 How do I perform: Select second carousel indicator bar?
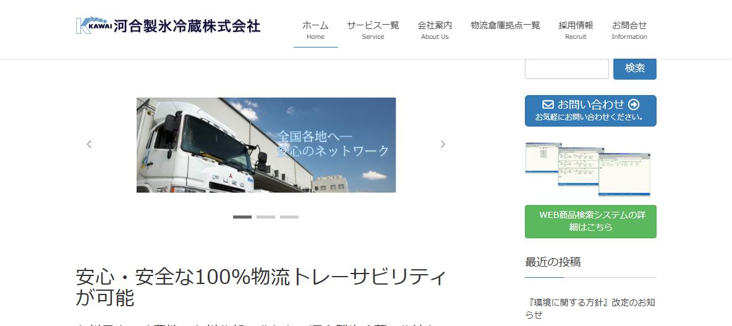(x=266, y=217)
